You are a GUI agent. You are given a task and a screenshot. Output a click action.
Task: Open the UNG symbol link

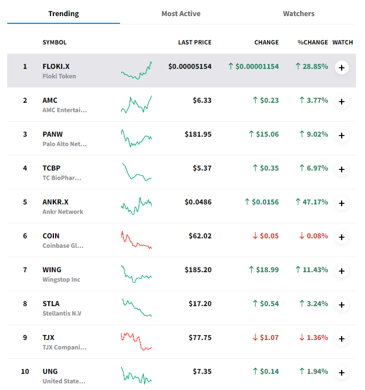tap(50, 371)
